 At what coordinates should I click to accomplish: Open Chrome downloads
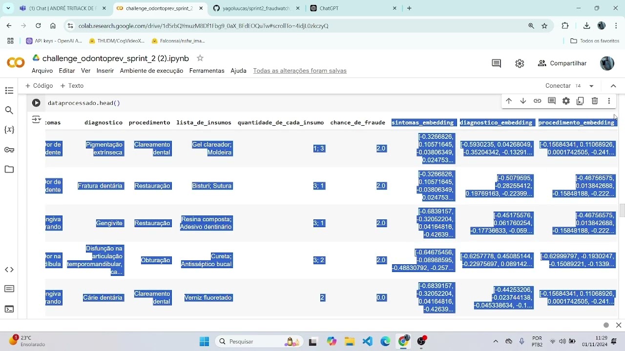(x=587, y=26)
